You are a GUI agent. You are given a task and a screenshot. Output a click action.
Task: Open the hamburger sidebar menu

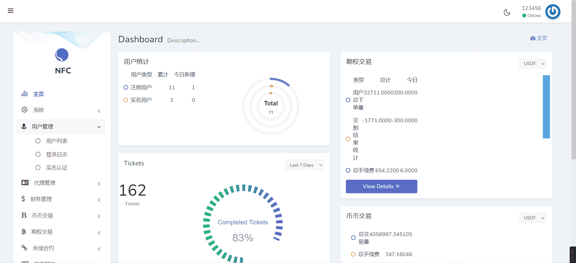[10, 11]
